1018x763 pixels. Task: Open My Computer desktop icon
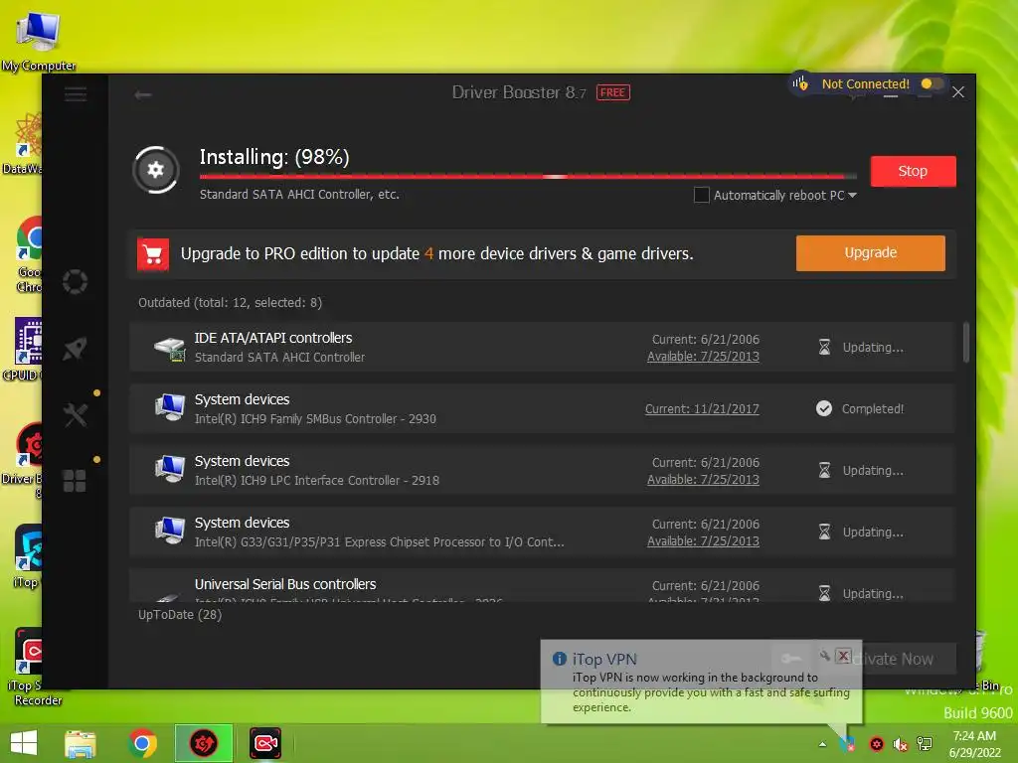tap(39, 40)
